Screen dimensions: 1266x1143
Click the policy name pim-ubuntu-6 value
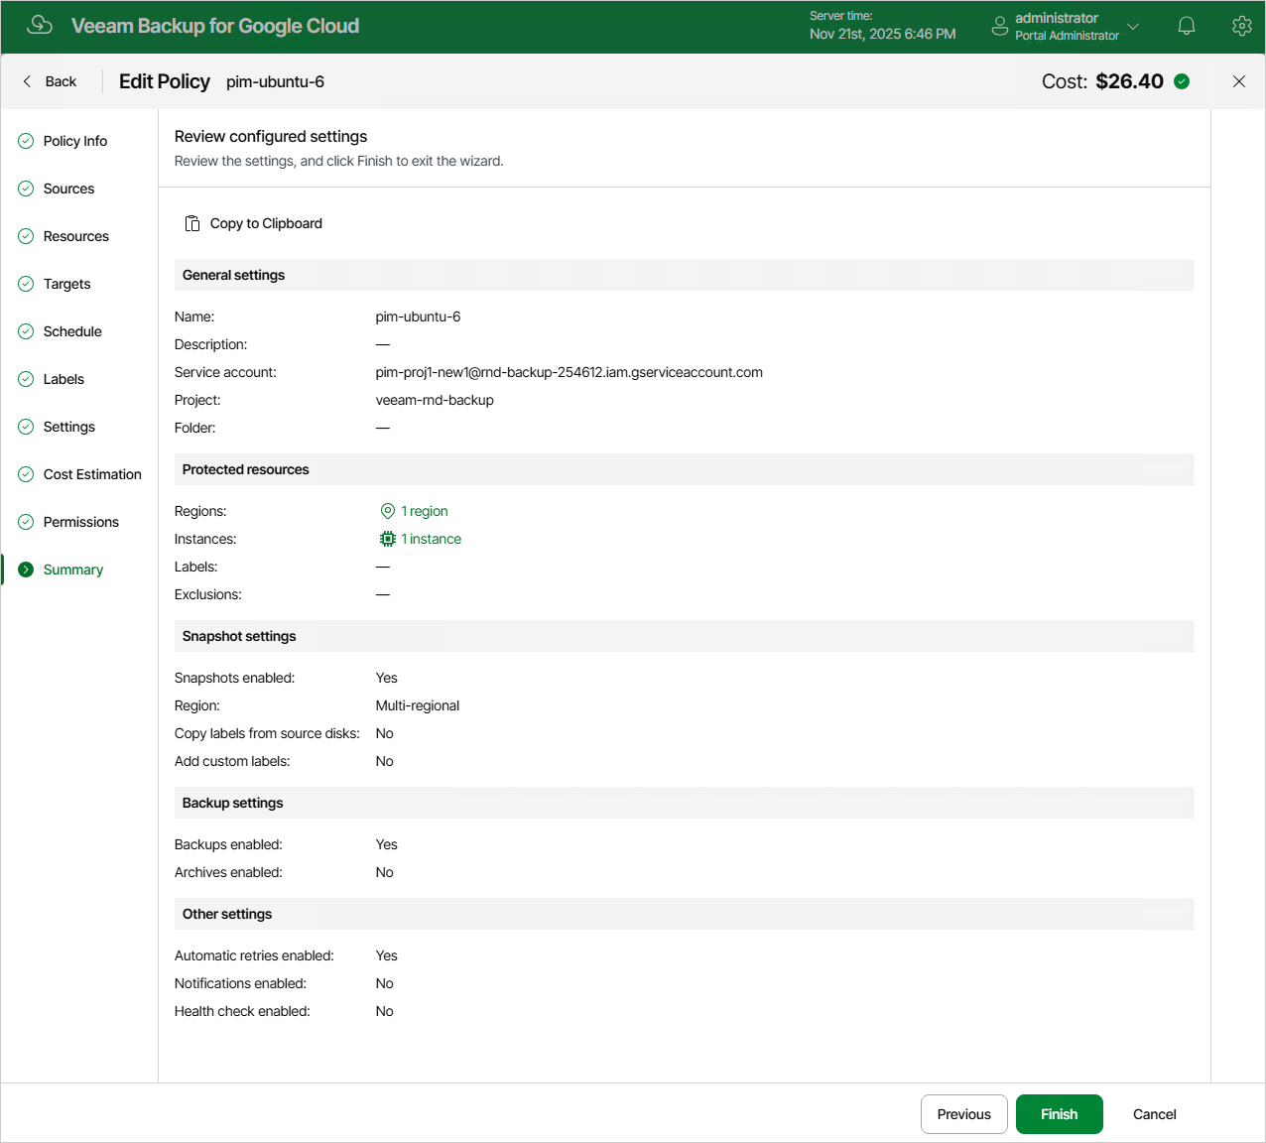[x=418, y=317]
